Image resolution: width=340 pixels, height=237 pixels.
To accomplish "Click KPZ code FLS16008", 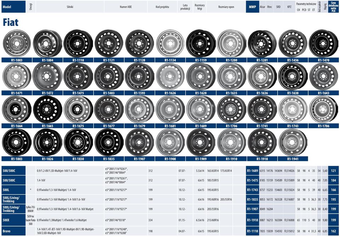I will coord(289,220).
